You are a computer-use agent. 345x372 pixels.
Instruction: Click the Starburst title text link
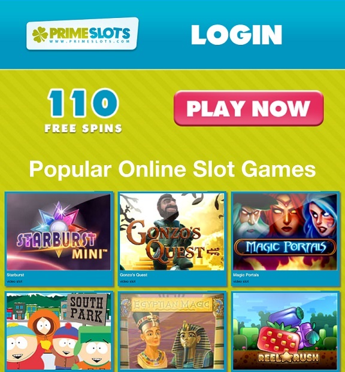coord(15,275)
